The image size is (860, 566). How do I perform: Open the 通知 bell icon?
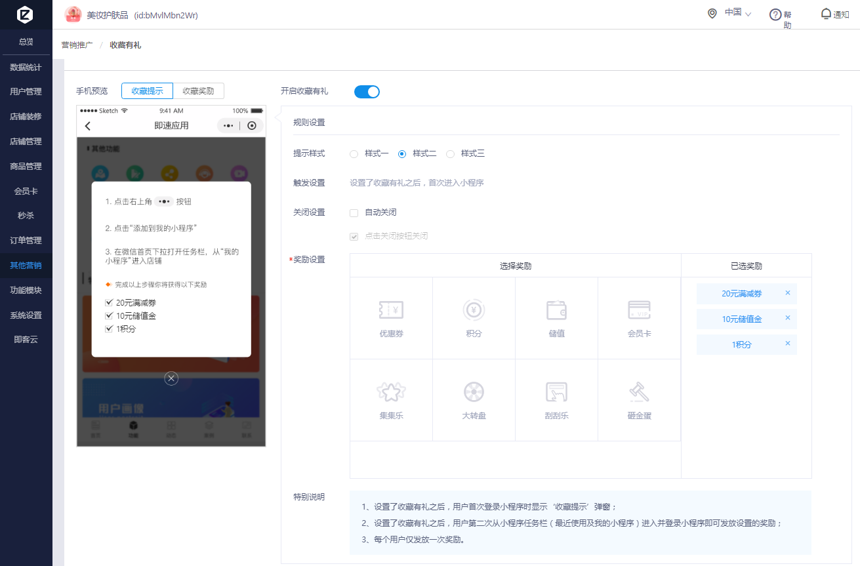pyautogui.click(x=827, y=14)
